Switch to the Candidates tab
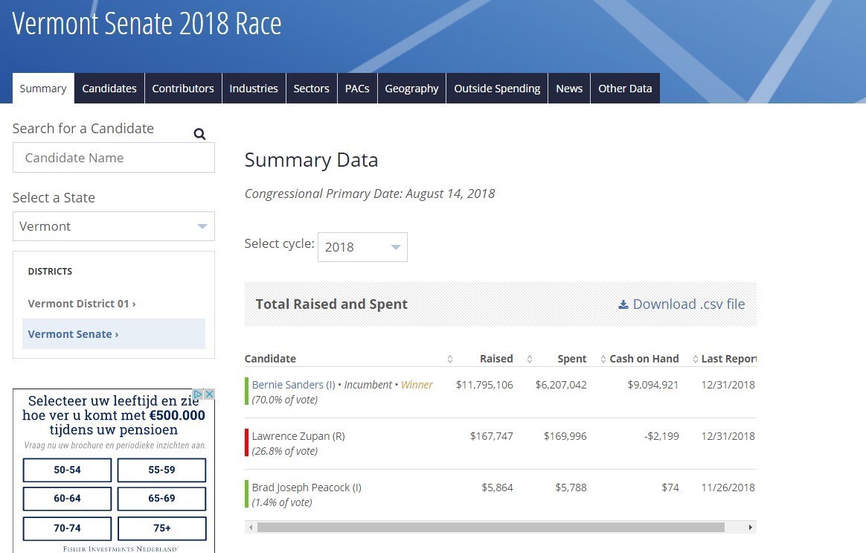Screen dimensions: 866x553 (109, 89)
